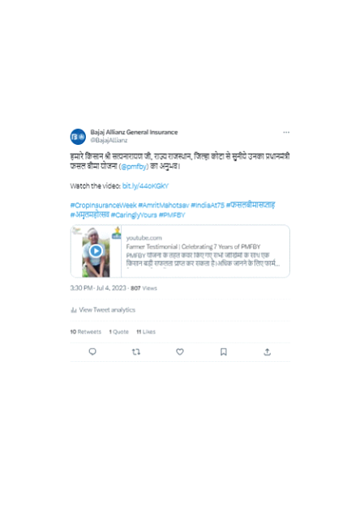Click the #AmritMahotsav hashtag
The image size is (364, 506).
(x=164, y=206)
